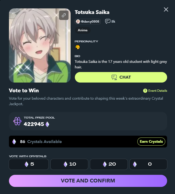Open Earn Crystals
Viewport: 175px width, 194px height.
151,141
